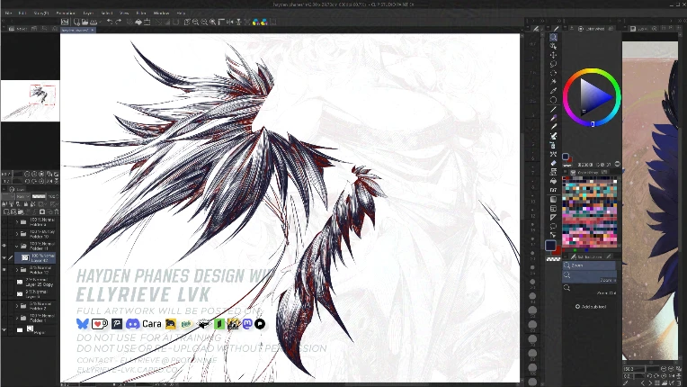Select the Fill bucket tool
The image size is (687, 387).
[553, 181]
